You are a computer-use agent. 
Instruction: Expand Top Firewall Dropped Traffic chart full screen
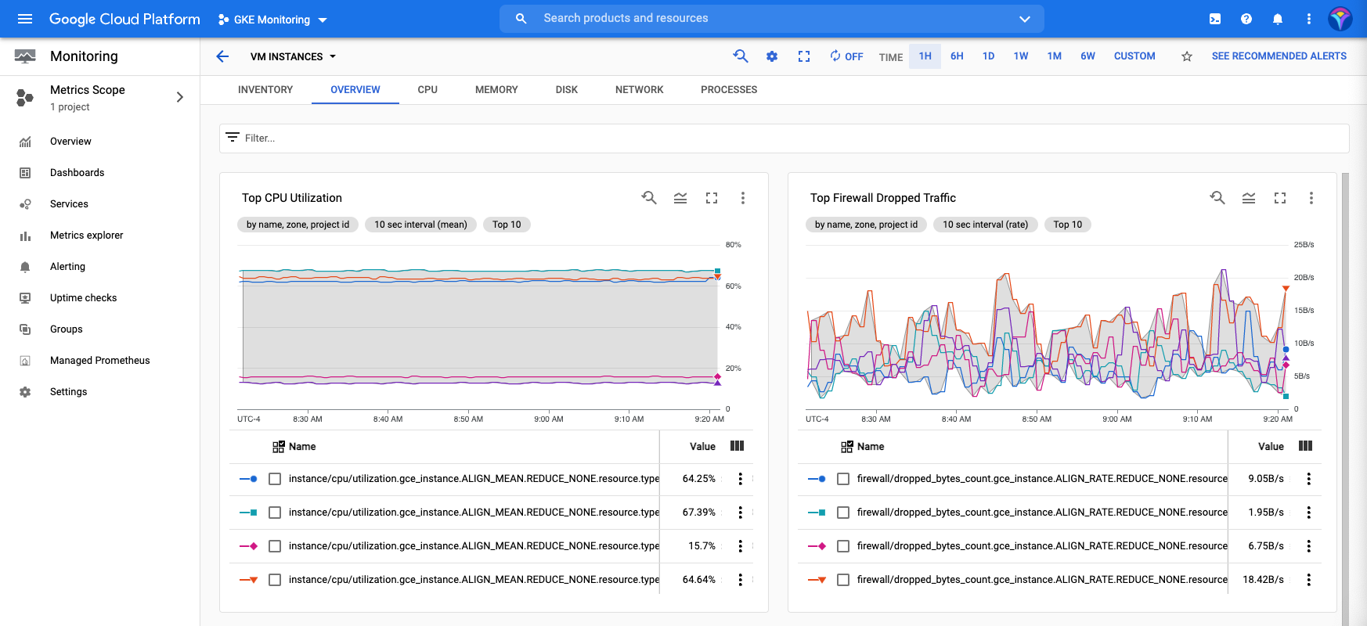tap(1280, 198)
